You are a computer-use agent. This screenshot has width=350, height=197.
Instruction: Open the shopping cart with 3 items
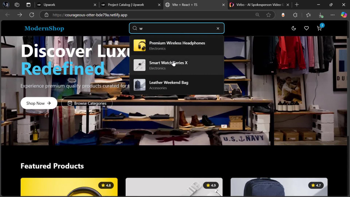point(320,28)
